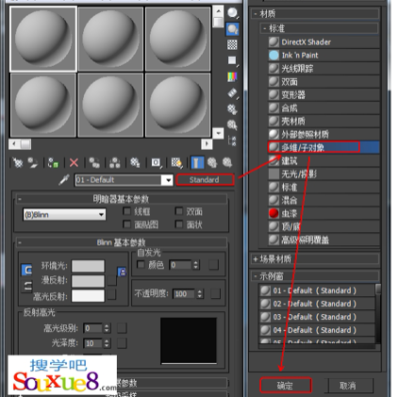Click Assign Material to Selection icon
This screenshot has height=397, width=416.
click(53, 162)
